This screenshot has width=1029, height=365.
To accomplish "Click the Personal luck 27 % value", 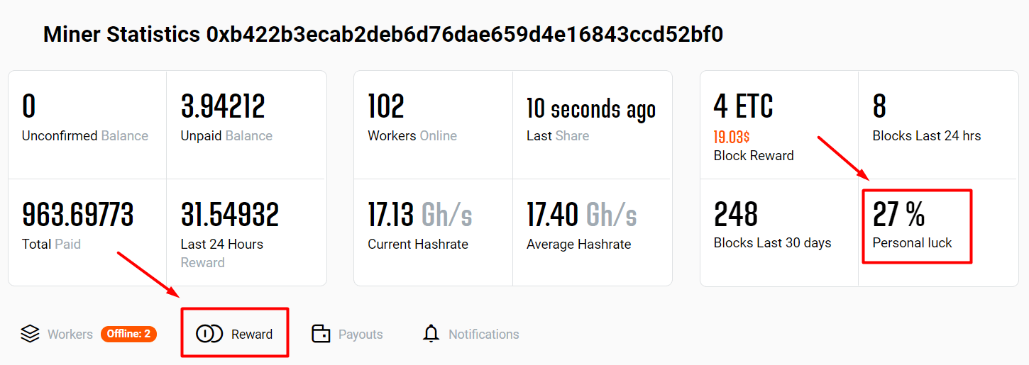I will pyautogui.click(x=899, y=215).
